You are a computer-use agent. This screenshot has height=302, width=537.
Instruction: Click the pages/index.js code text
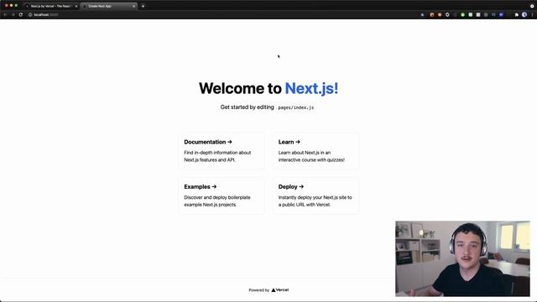point(296,107)
